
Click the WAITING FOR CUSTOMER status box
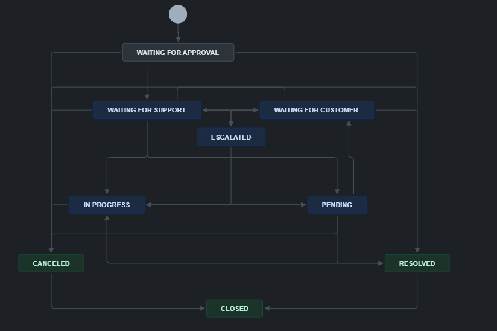316,110
